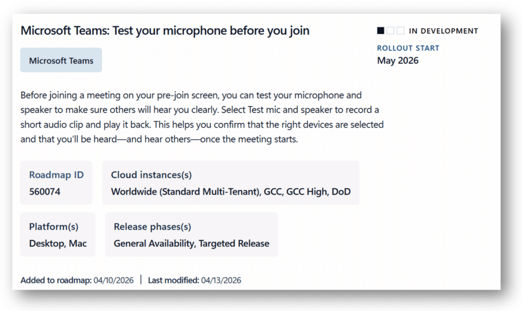Click the "IN DEVELOPMENT" status label
This screenshot has height=311, width=522.
(443, 31)
